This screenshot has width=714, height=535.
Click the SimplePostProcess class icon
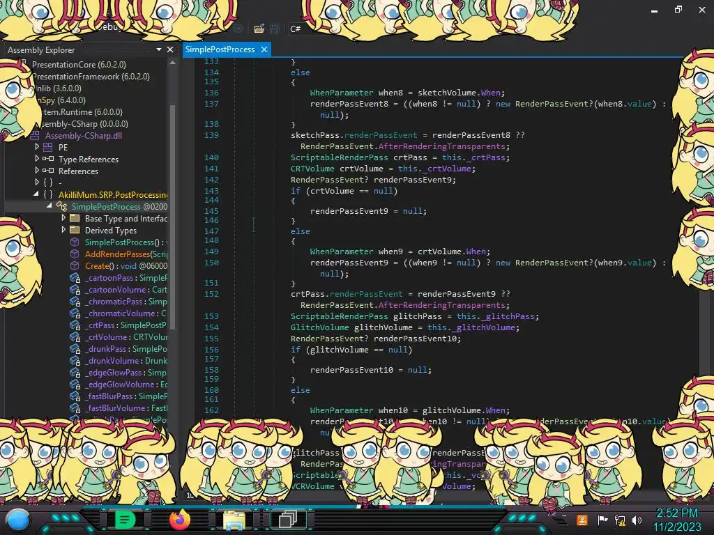pos(61,206)
